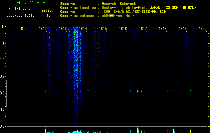Click the 0.7 frequency axis label
This screenshot has height=133, width=210.
[2, 110]
